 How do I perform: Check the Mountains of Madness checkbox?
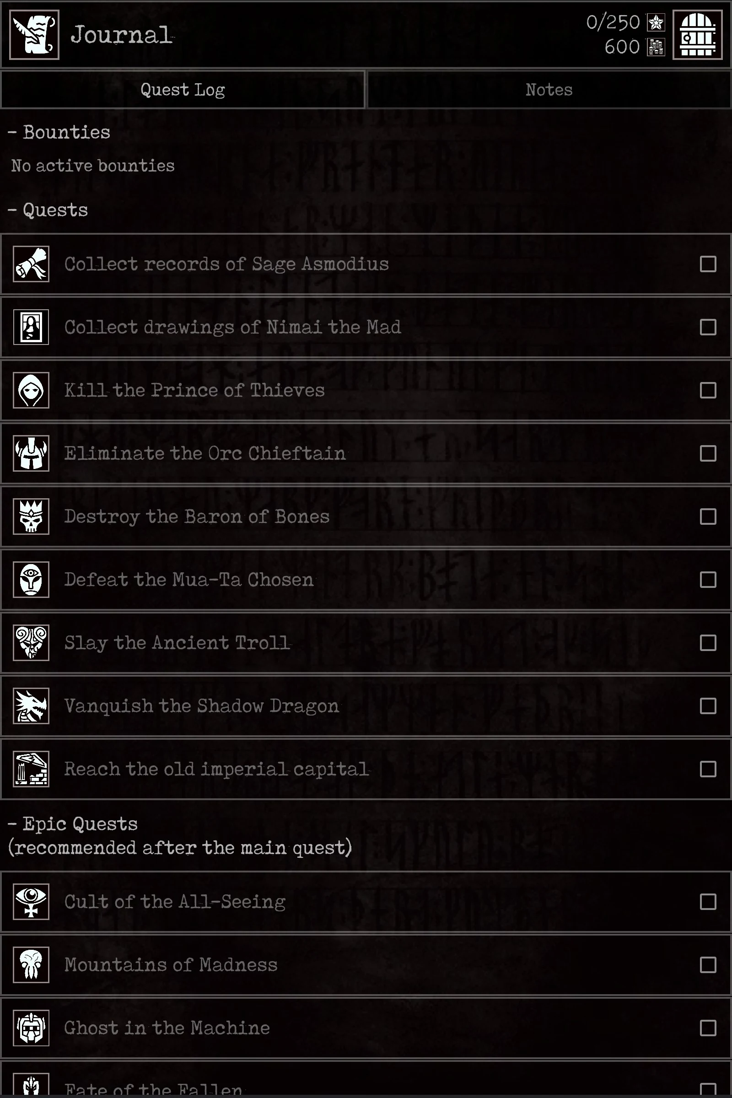(x=708, y=964)
